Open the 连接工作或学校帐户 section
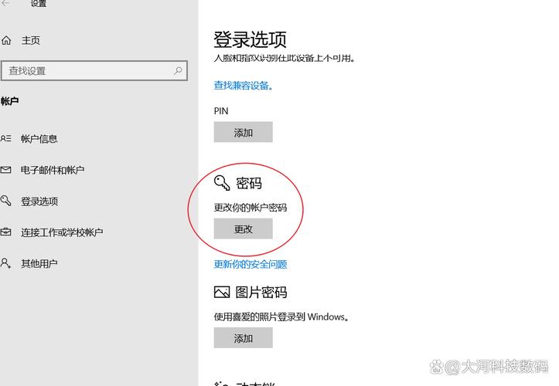 click(x=62, y=232)
